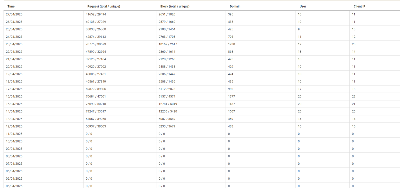Select block count 12781 / 5049
The height and width of the screenshot is (188, 400).
tap(168, 104)
